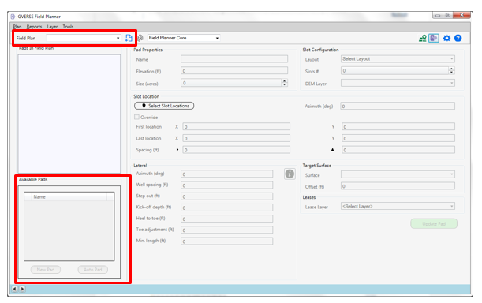Open the Select Layout dropdown
482x303 pixels.
(x=398, y=58)
